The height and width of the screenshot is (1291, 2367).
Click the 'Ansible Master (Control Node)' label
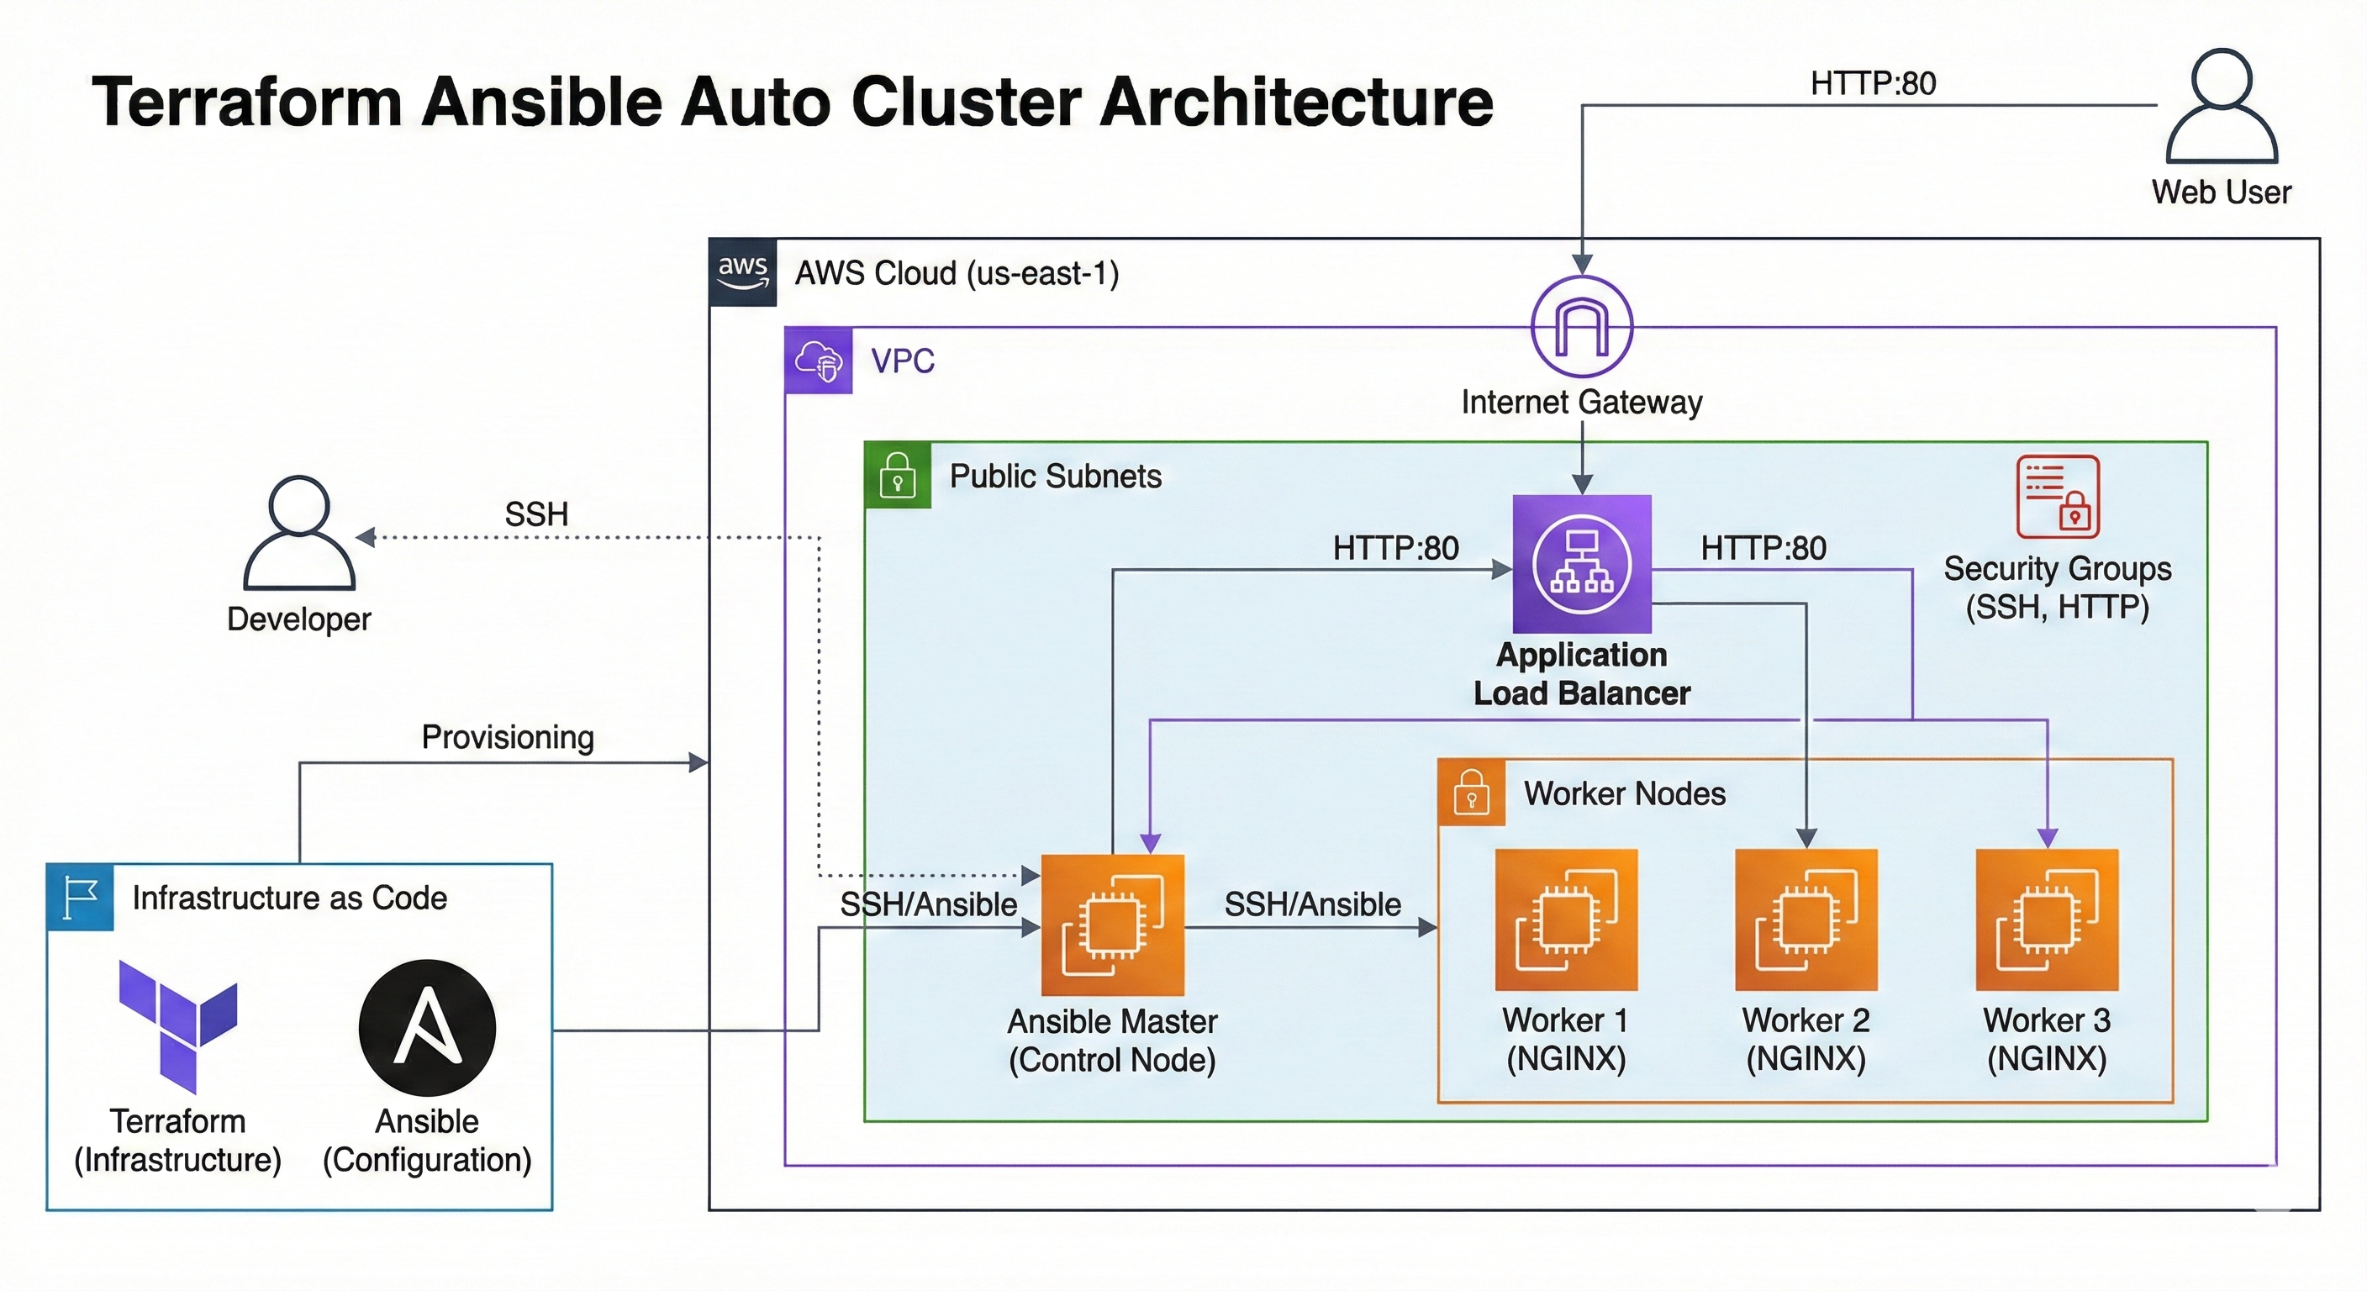pyautogui.click(x=1112, y=1041)
